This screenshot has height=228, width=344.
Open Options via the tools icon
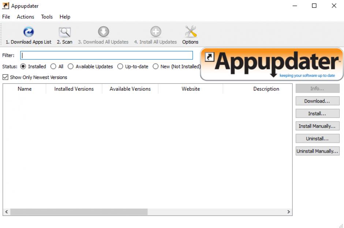190,31
